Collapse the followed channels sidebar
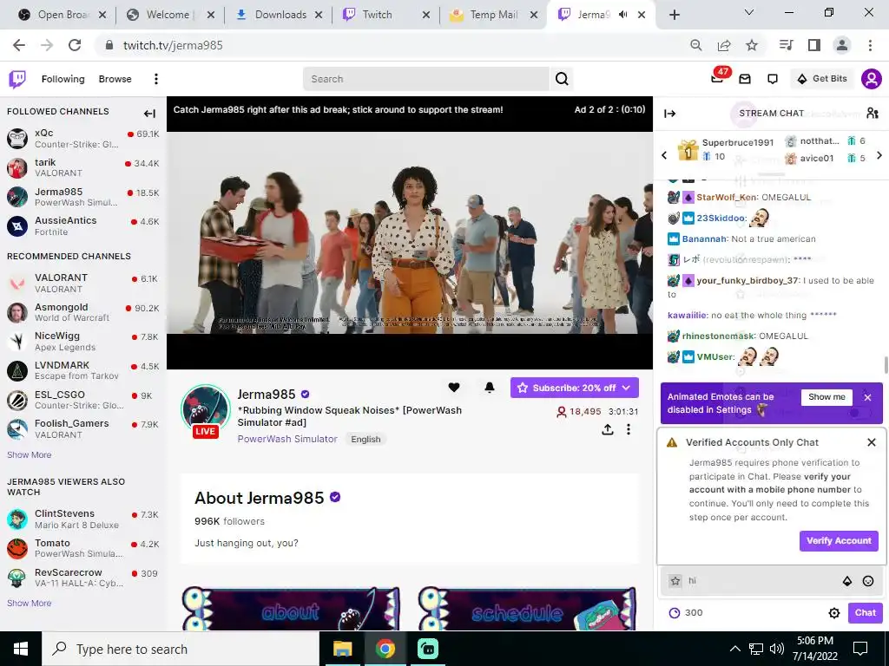889x666 pixels. pos(149,114)
